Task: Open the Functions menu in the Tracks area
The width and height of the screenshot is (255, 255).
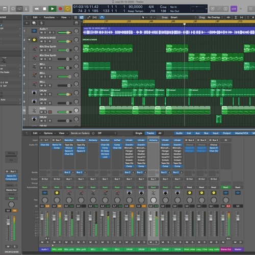Action: [50, 17]
